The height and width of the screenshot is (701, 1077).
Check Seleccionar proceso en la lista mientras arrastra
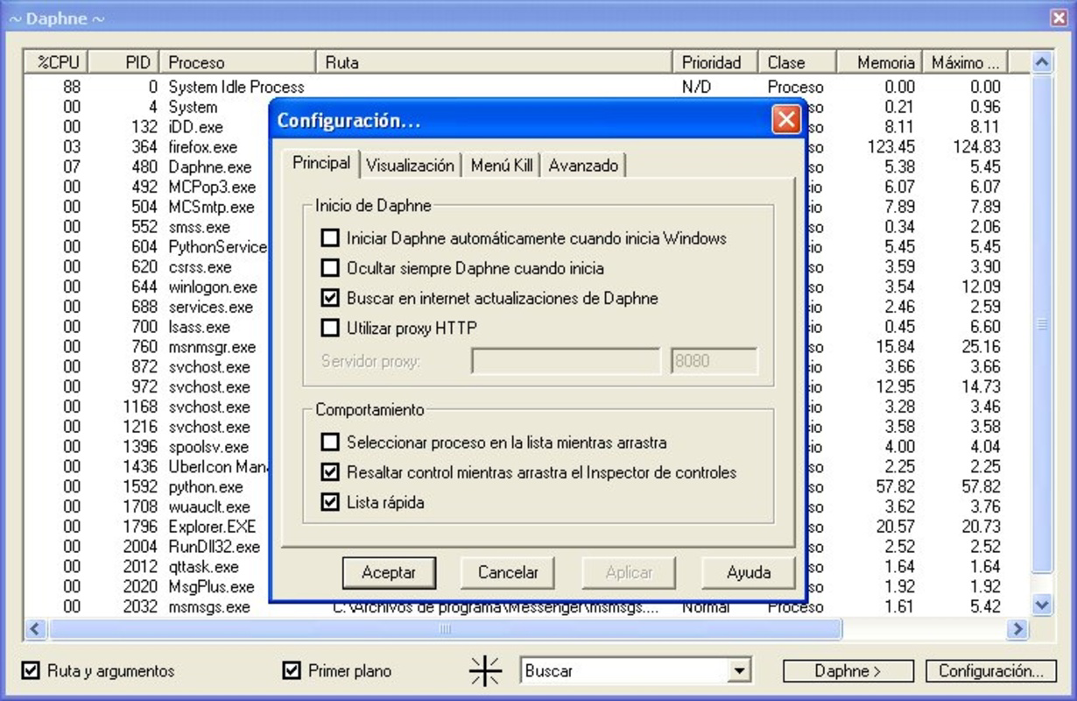[329, 443]
